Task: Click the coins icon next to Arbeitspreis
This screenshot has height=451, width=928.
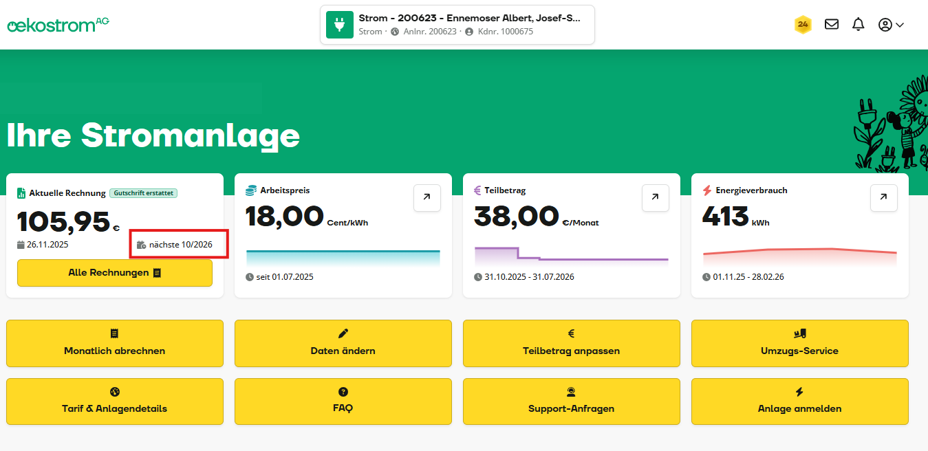Action: pos(251,190)
